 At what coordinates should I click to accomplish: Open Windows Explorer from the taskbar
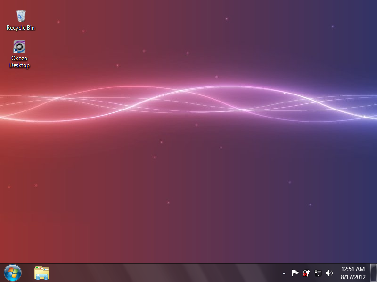42,273
